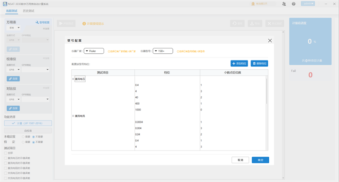
Task: Check 交流电流的示值误差 checkbox
Action: (x=6, y=178)
